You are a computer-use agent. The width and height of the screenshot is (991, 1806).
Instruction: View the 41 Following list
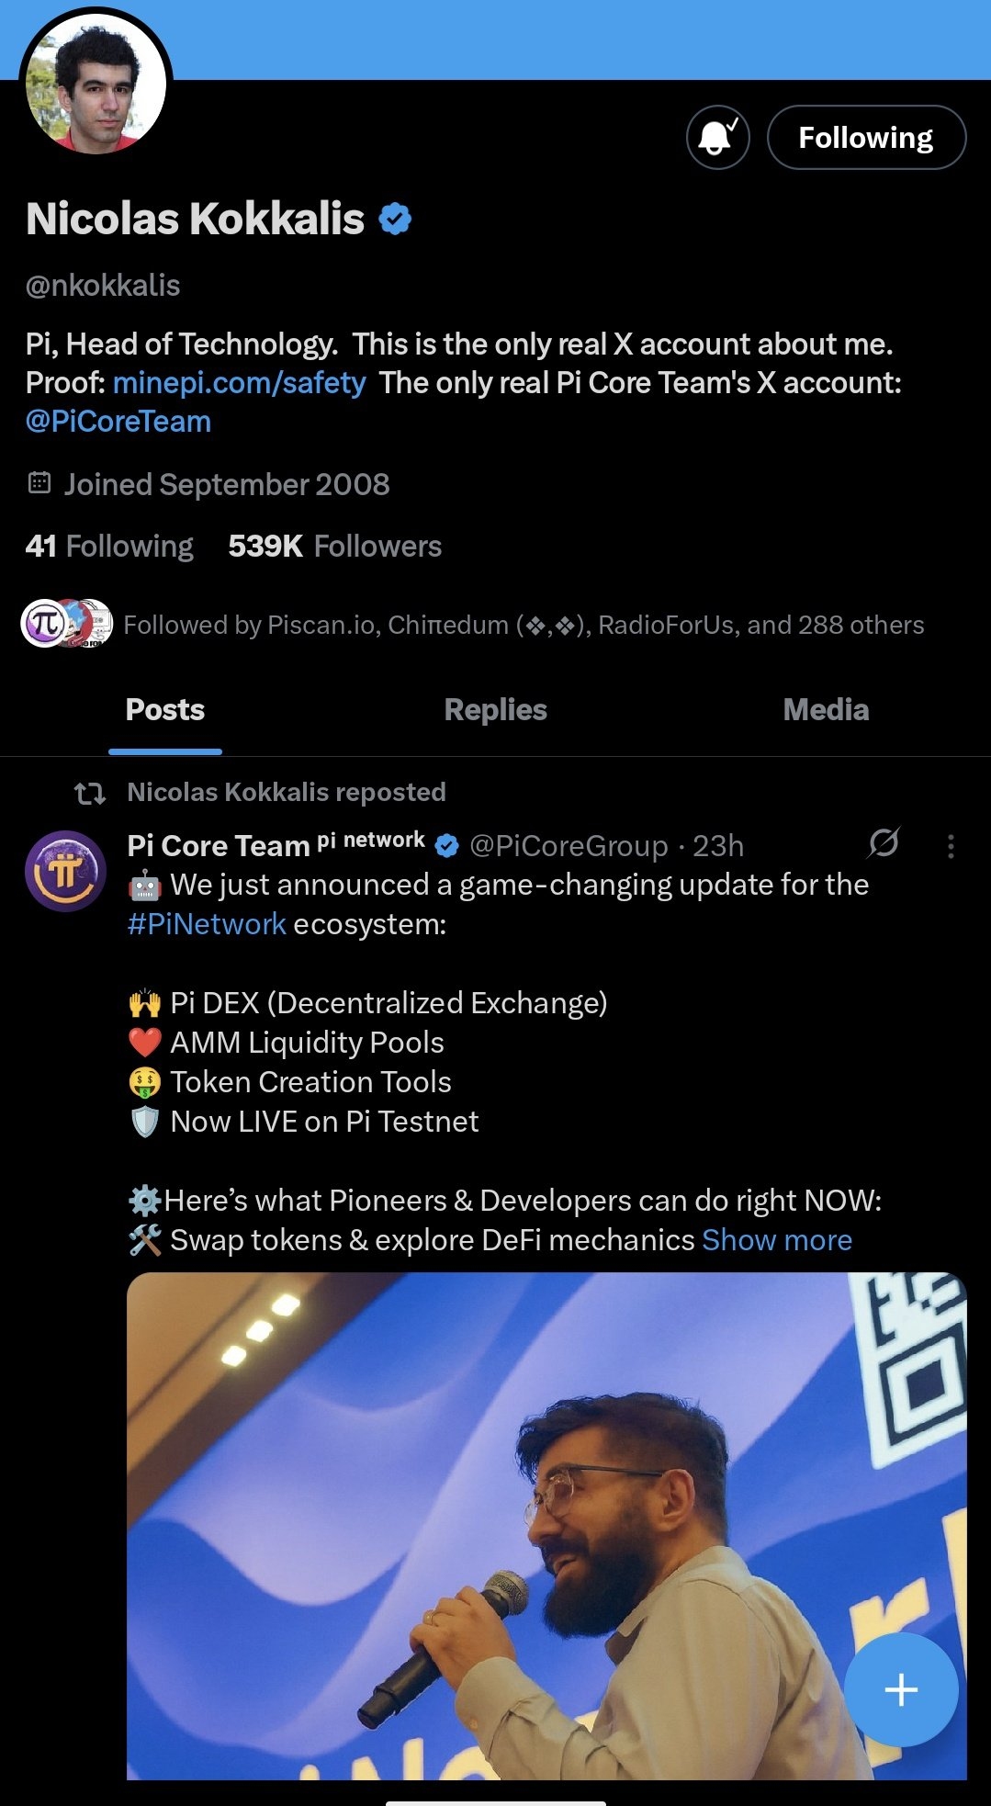(x=109, y=547)
